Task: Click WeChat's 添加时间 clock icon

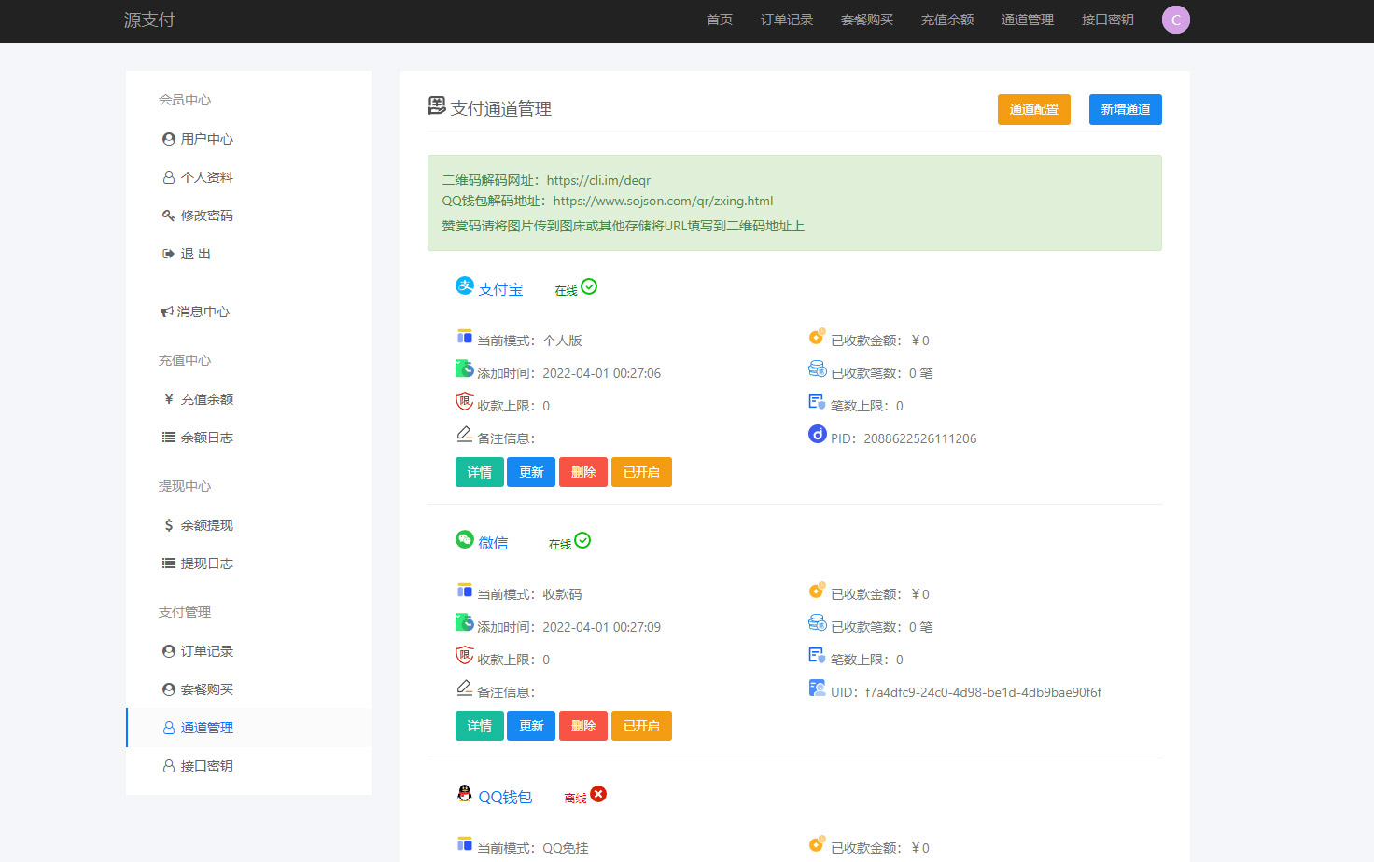Action: tap(464, 622)
